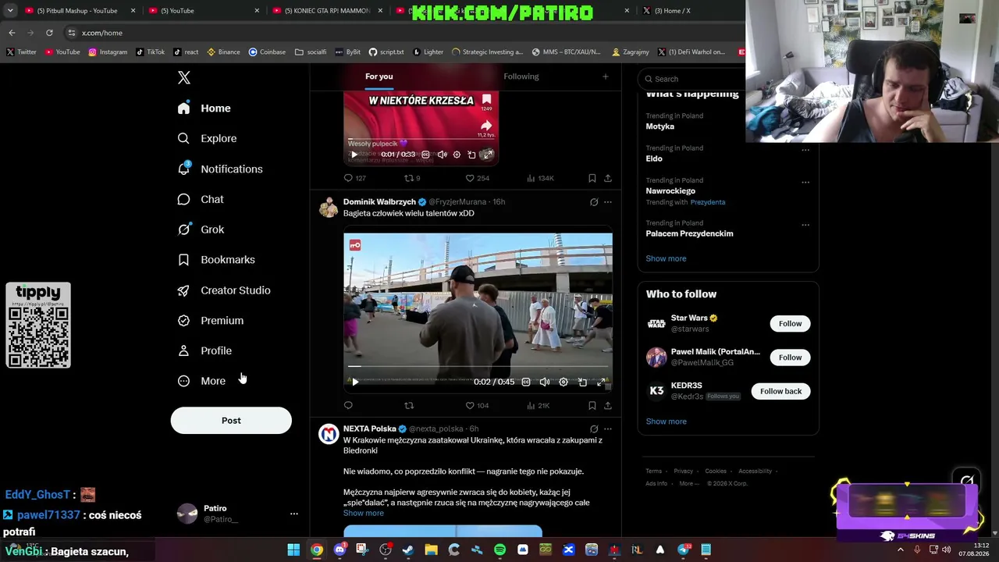Open more options on NEXTA Polska post
Screen dimensions: 999x562
608,429
